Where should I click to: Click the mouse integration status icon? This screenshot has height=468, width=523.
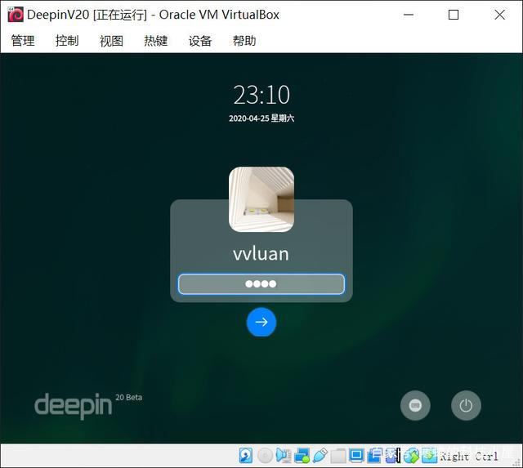[x=411, y=456]
